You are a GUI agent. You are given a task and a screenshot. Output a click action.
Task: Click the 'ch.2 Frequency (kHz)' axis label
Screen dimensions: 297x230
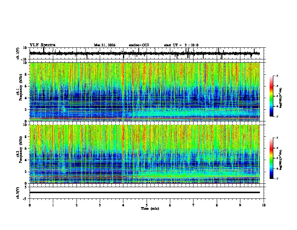pos(19,150)
